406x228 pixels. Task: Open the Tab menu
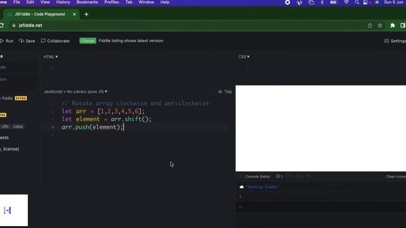(129, 3)
